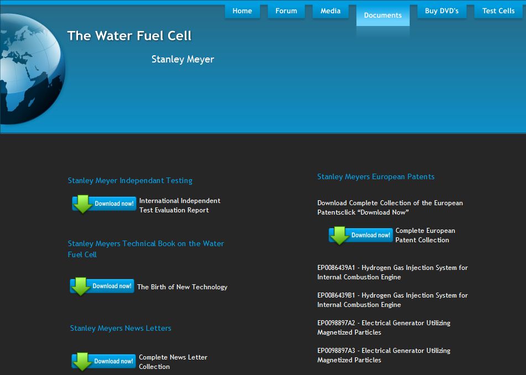
Task: Click the Stanley Meyers European Patents heading
Action: (376, 177)
